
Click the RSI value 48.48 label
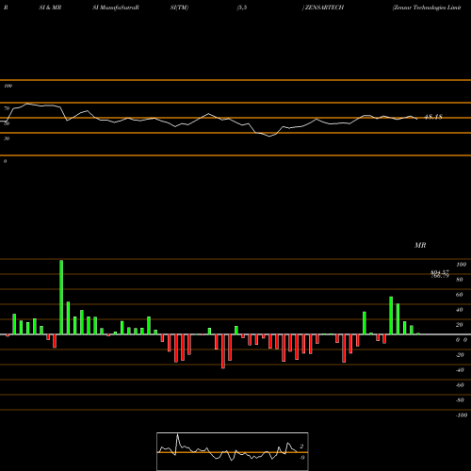coord(433,117)
